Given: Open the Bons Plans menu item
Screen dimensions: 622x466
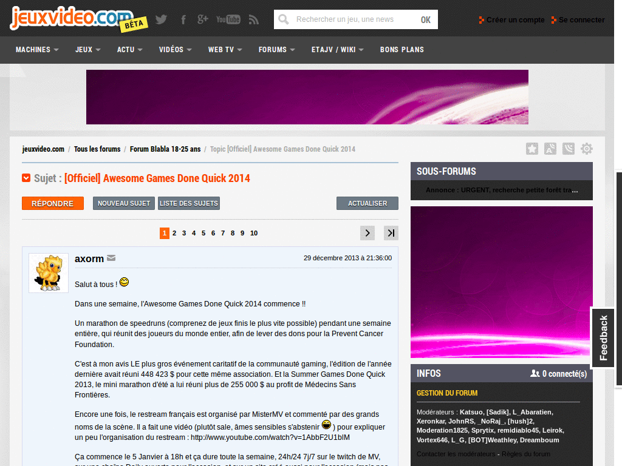Looking at the screenshot, I should 402,50.
